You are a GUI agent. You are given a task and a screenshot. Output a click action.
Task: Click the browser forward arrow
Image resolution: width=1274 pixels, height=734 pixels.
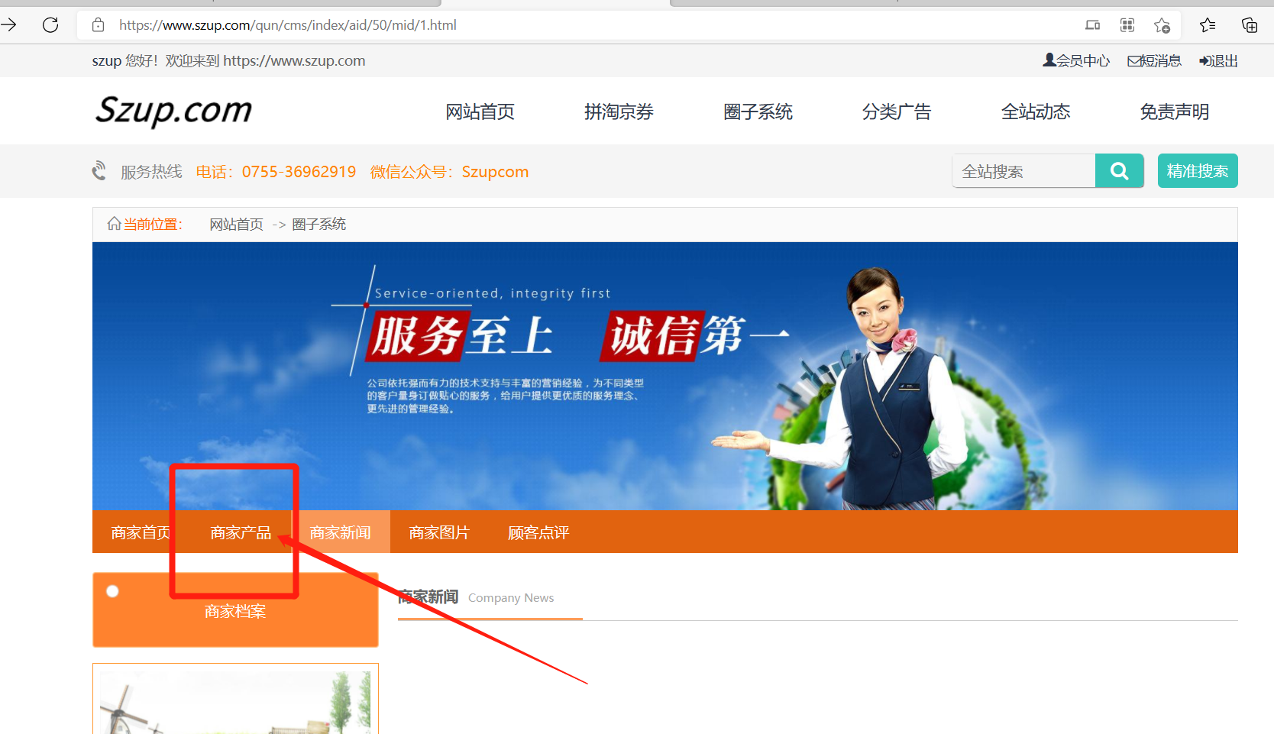(x=9, y=25)
